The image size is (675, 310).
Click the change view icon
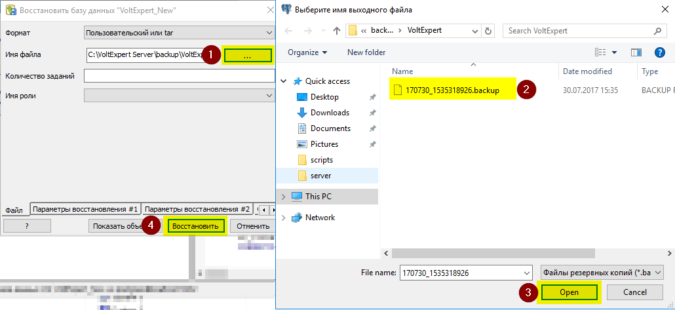pyautogui.click(x=600, y=52)
